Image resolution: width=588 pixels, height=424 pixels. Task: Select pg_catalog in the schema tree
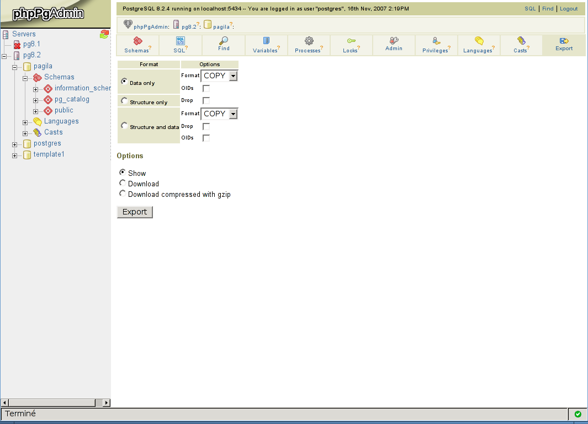pos(72,99)
